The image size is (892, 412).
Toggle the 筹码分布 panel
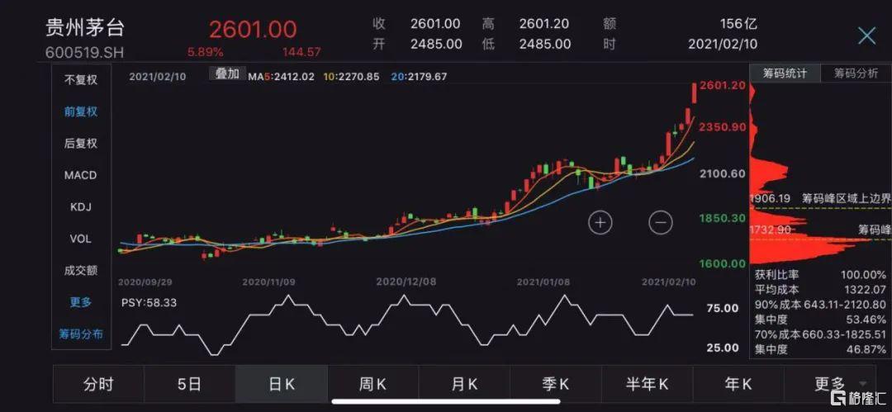click(81, 334)
